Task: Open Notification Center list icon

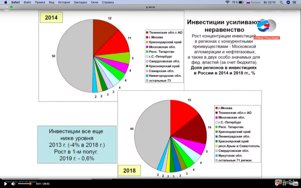Action: (296, 2)
